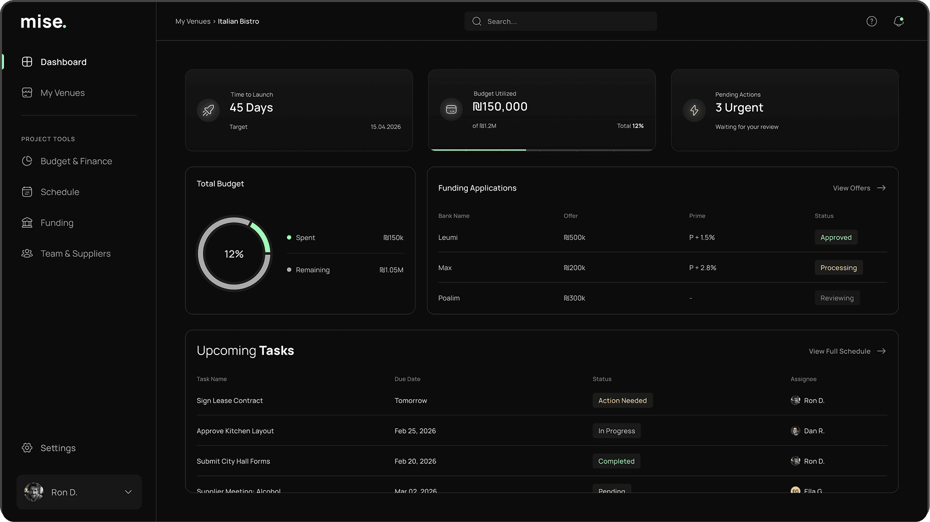Click Approve Kitchen Layout task

click(235, 431)
